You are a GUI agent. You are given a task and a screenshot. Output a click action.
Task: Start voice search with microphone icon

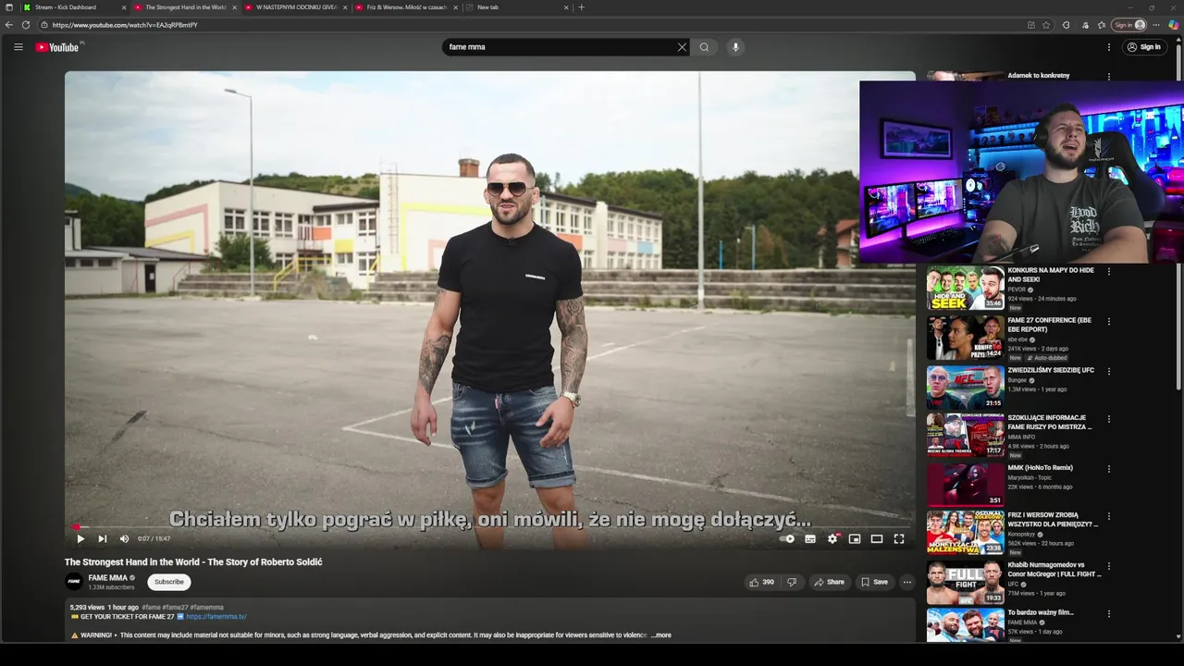click(735, 47)
